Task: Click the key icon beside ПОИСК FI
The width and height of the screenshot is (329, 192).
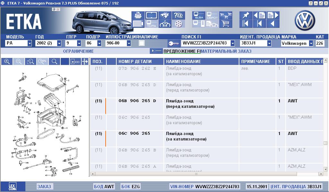Action: [174, 44]
